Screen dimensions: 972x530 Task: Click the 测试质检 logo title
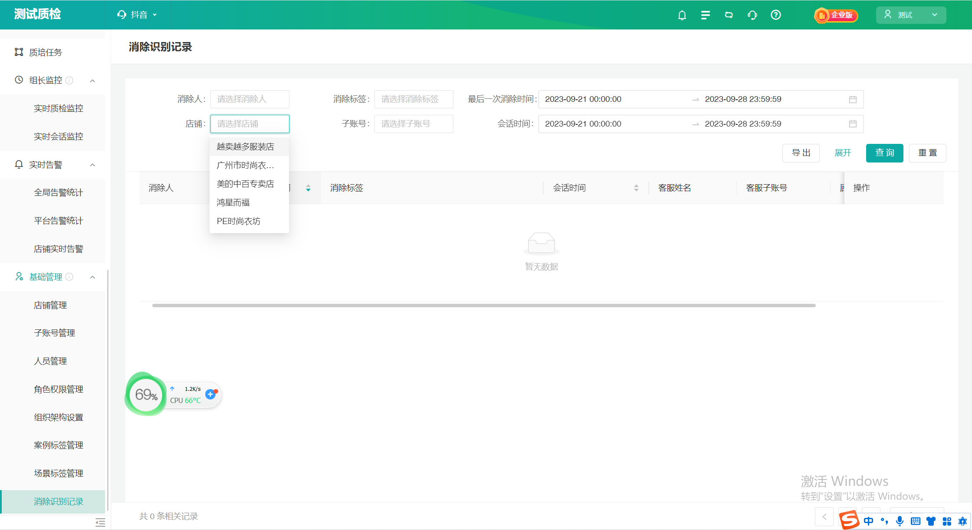click(x=37, y=14)
